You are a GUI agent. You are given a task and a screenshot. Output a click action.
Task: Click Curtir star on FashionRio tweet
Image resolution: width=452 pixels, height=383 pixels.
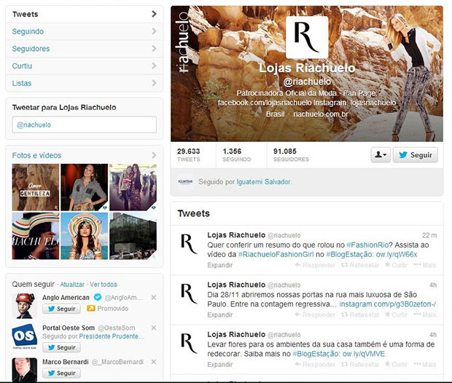point(397,264)
